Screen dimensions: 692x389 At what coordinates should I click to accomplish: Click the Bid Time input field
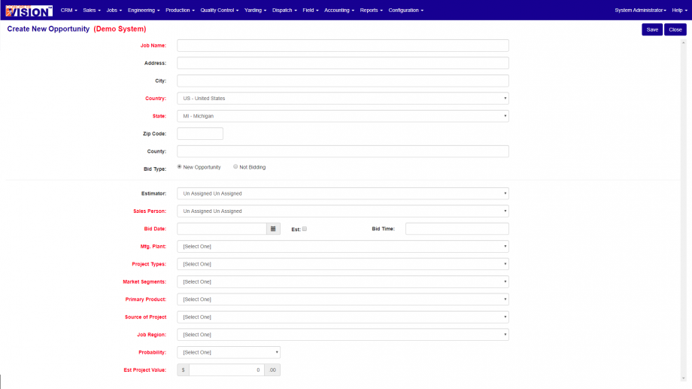pos(457,229)
